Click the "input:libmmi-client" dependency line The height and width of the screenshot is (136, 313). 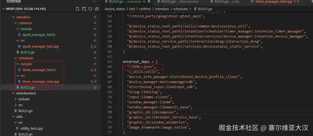tap(149, 97)
